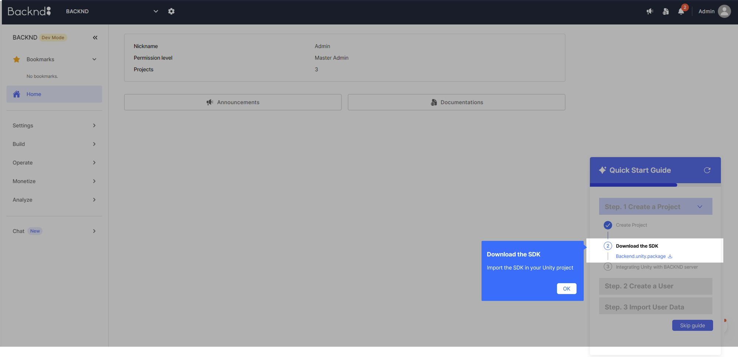Image resolution: width=738 pixels, height=357 pixels.
Task: Click the Admin profile avatar
Action: [724, 11]
